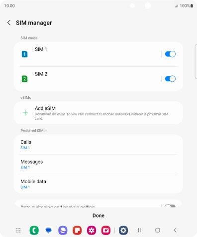Open the pink Gallery flower icon
The height and width of the screenshot is (237, 197).
(x=92, y=230)
